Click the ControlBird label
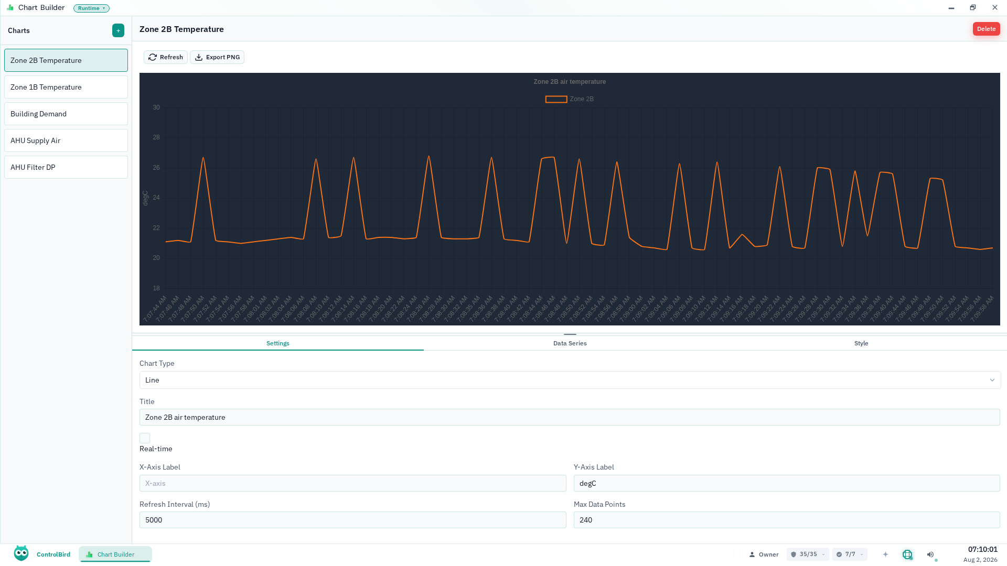 click(53, 554)
